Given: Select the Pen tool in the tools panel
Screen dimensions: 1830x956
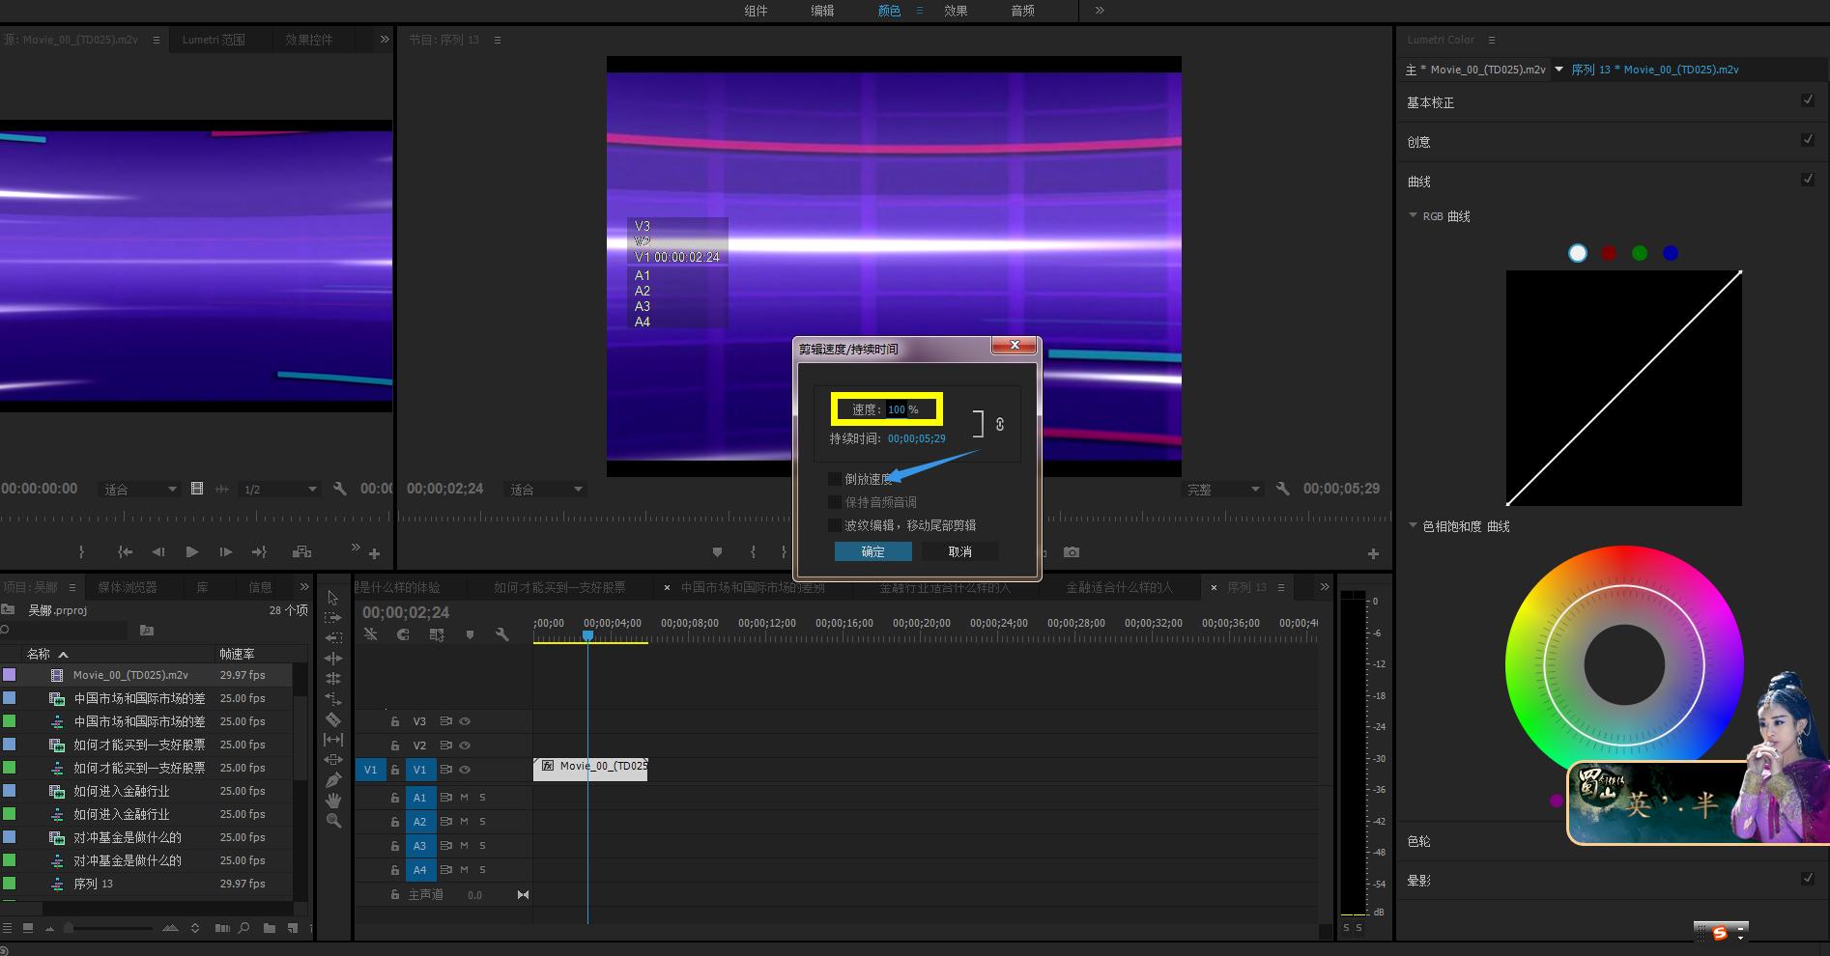Looking at the screenshot, I should 333,780.
